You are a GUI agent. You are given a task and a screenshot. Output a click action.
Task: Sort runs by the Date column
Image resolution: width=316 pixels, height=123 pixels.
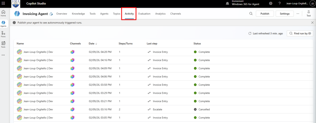tap(93, 44)
